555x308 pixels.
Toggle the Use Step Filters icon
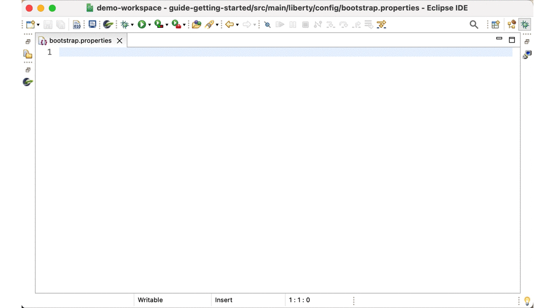tap(381, 25)
